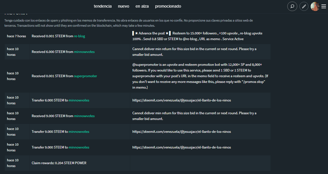Click minnowvotes in the Received 6.000 STEEM row
The width and height of the screenshot is (328, 174).
84,52
